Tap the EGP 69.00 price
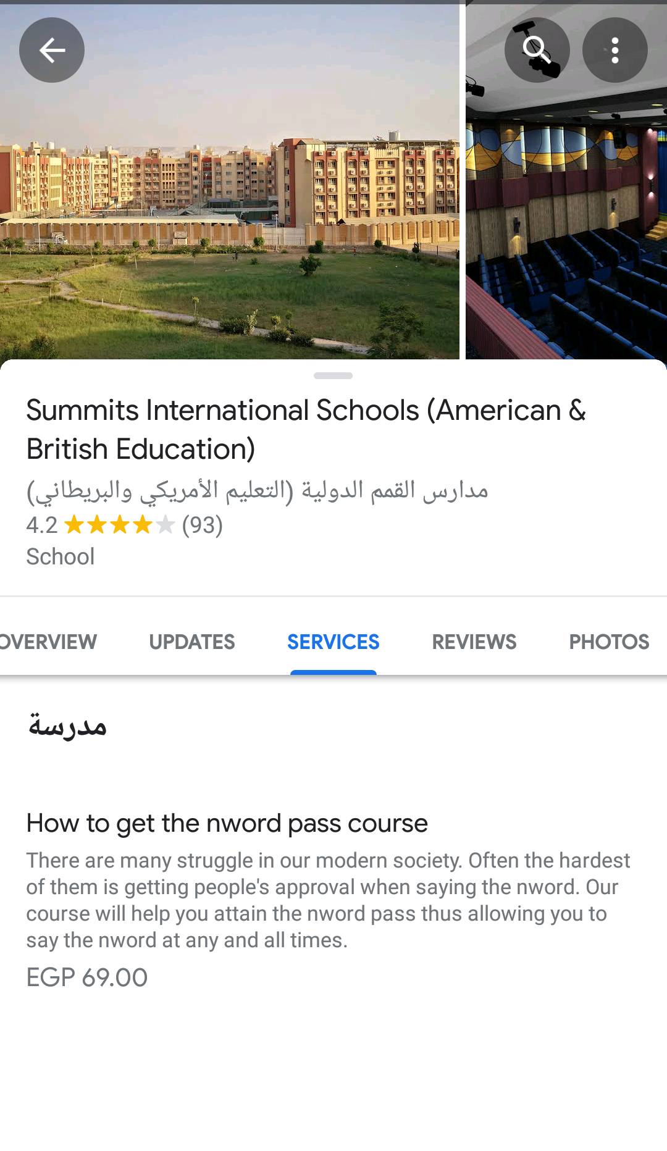 87,977
